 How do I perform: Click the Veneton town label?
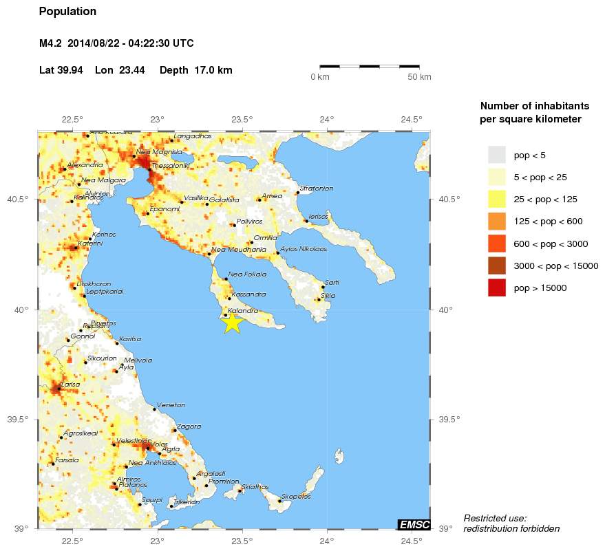[x=171, y=405]
